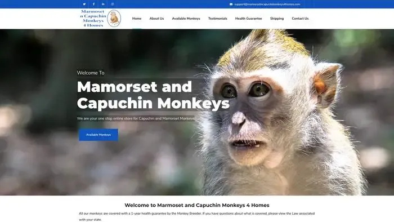Open the Facebook social icon
This screenshot has height=222, width=394.
(94, 4)
